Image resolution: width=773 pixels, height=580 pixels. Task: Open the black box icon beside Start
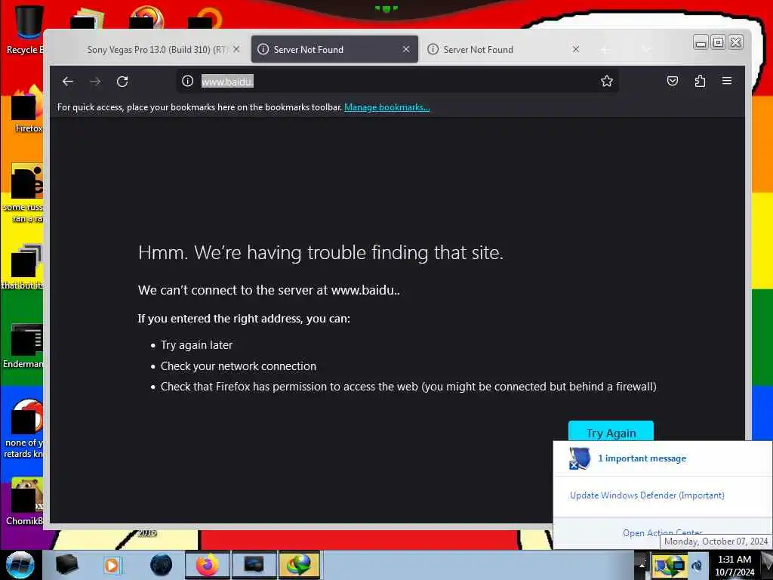[67, 565]
